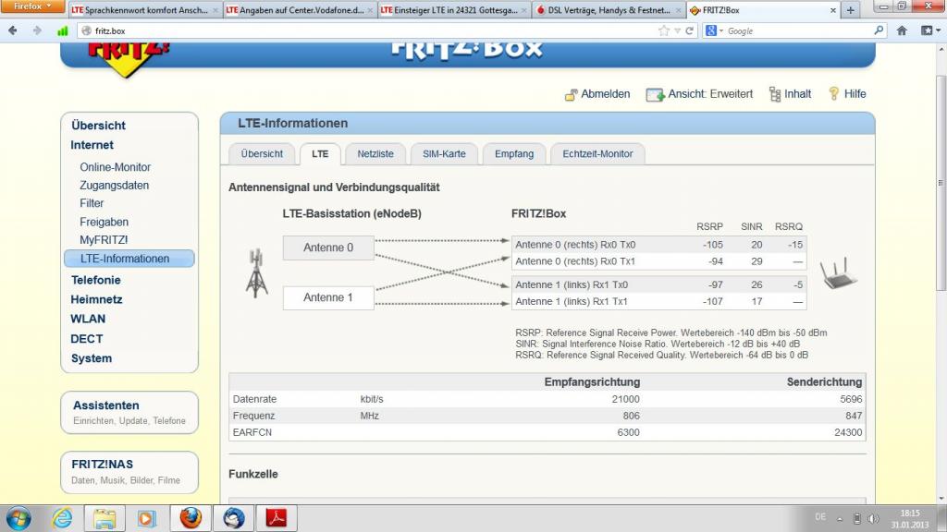This screenshot has width=947, height=532.
Task: Open Freigaben in the sidebar
Action: [104, 222]
